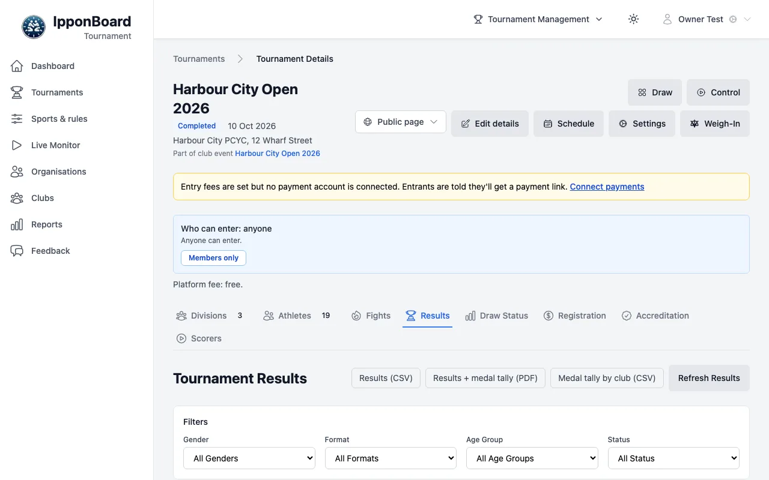
Task: Open the Format filter dropdown
Action: pos(391,458)
